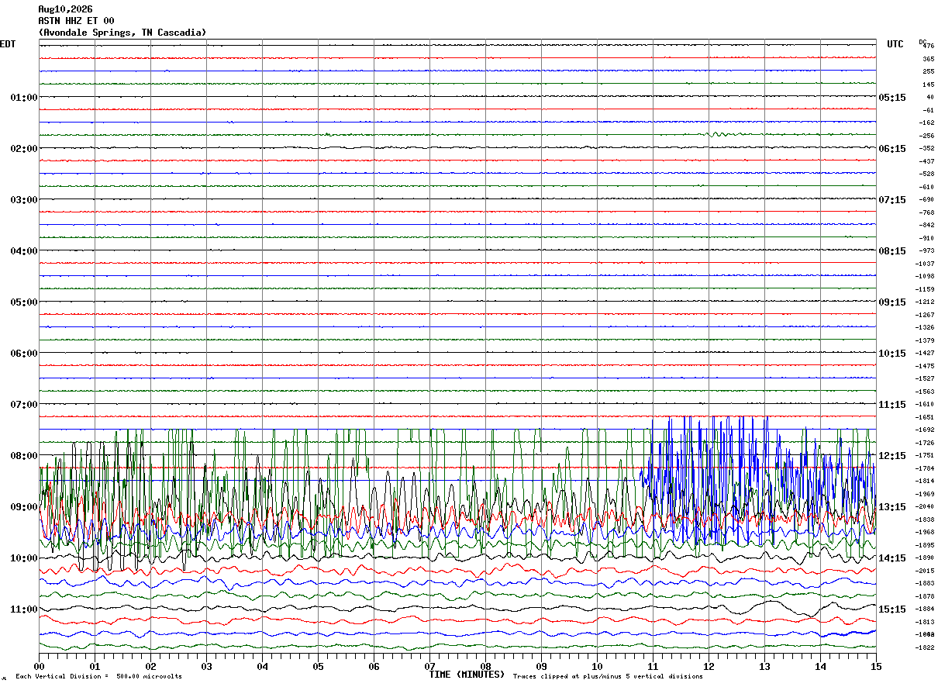Click DC offset value "-1037"
The image size is (938, 687).
click(x=926, y=264)
